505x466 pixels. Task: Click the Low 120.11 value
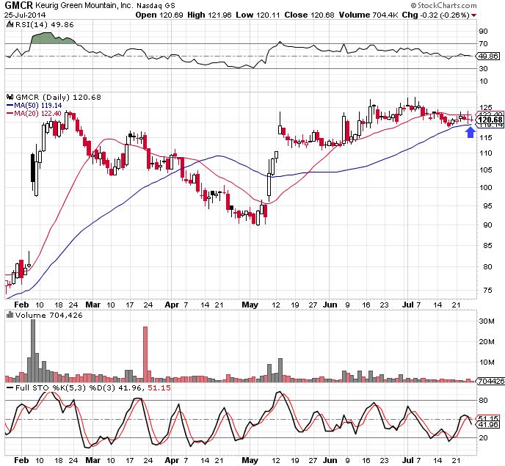[x=258, y=15]
